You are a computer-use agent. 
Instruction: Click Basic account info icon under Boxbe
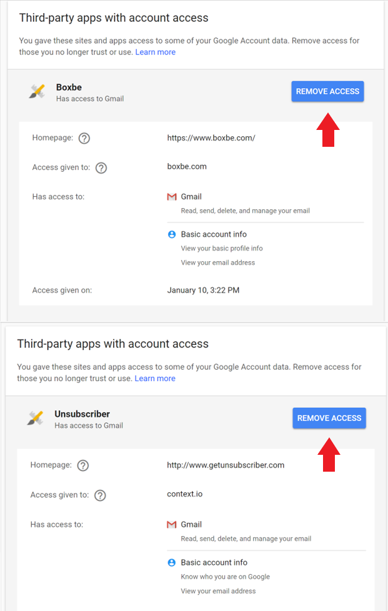(x=172, y=234)
